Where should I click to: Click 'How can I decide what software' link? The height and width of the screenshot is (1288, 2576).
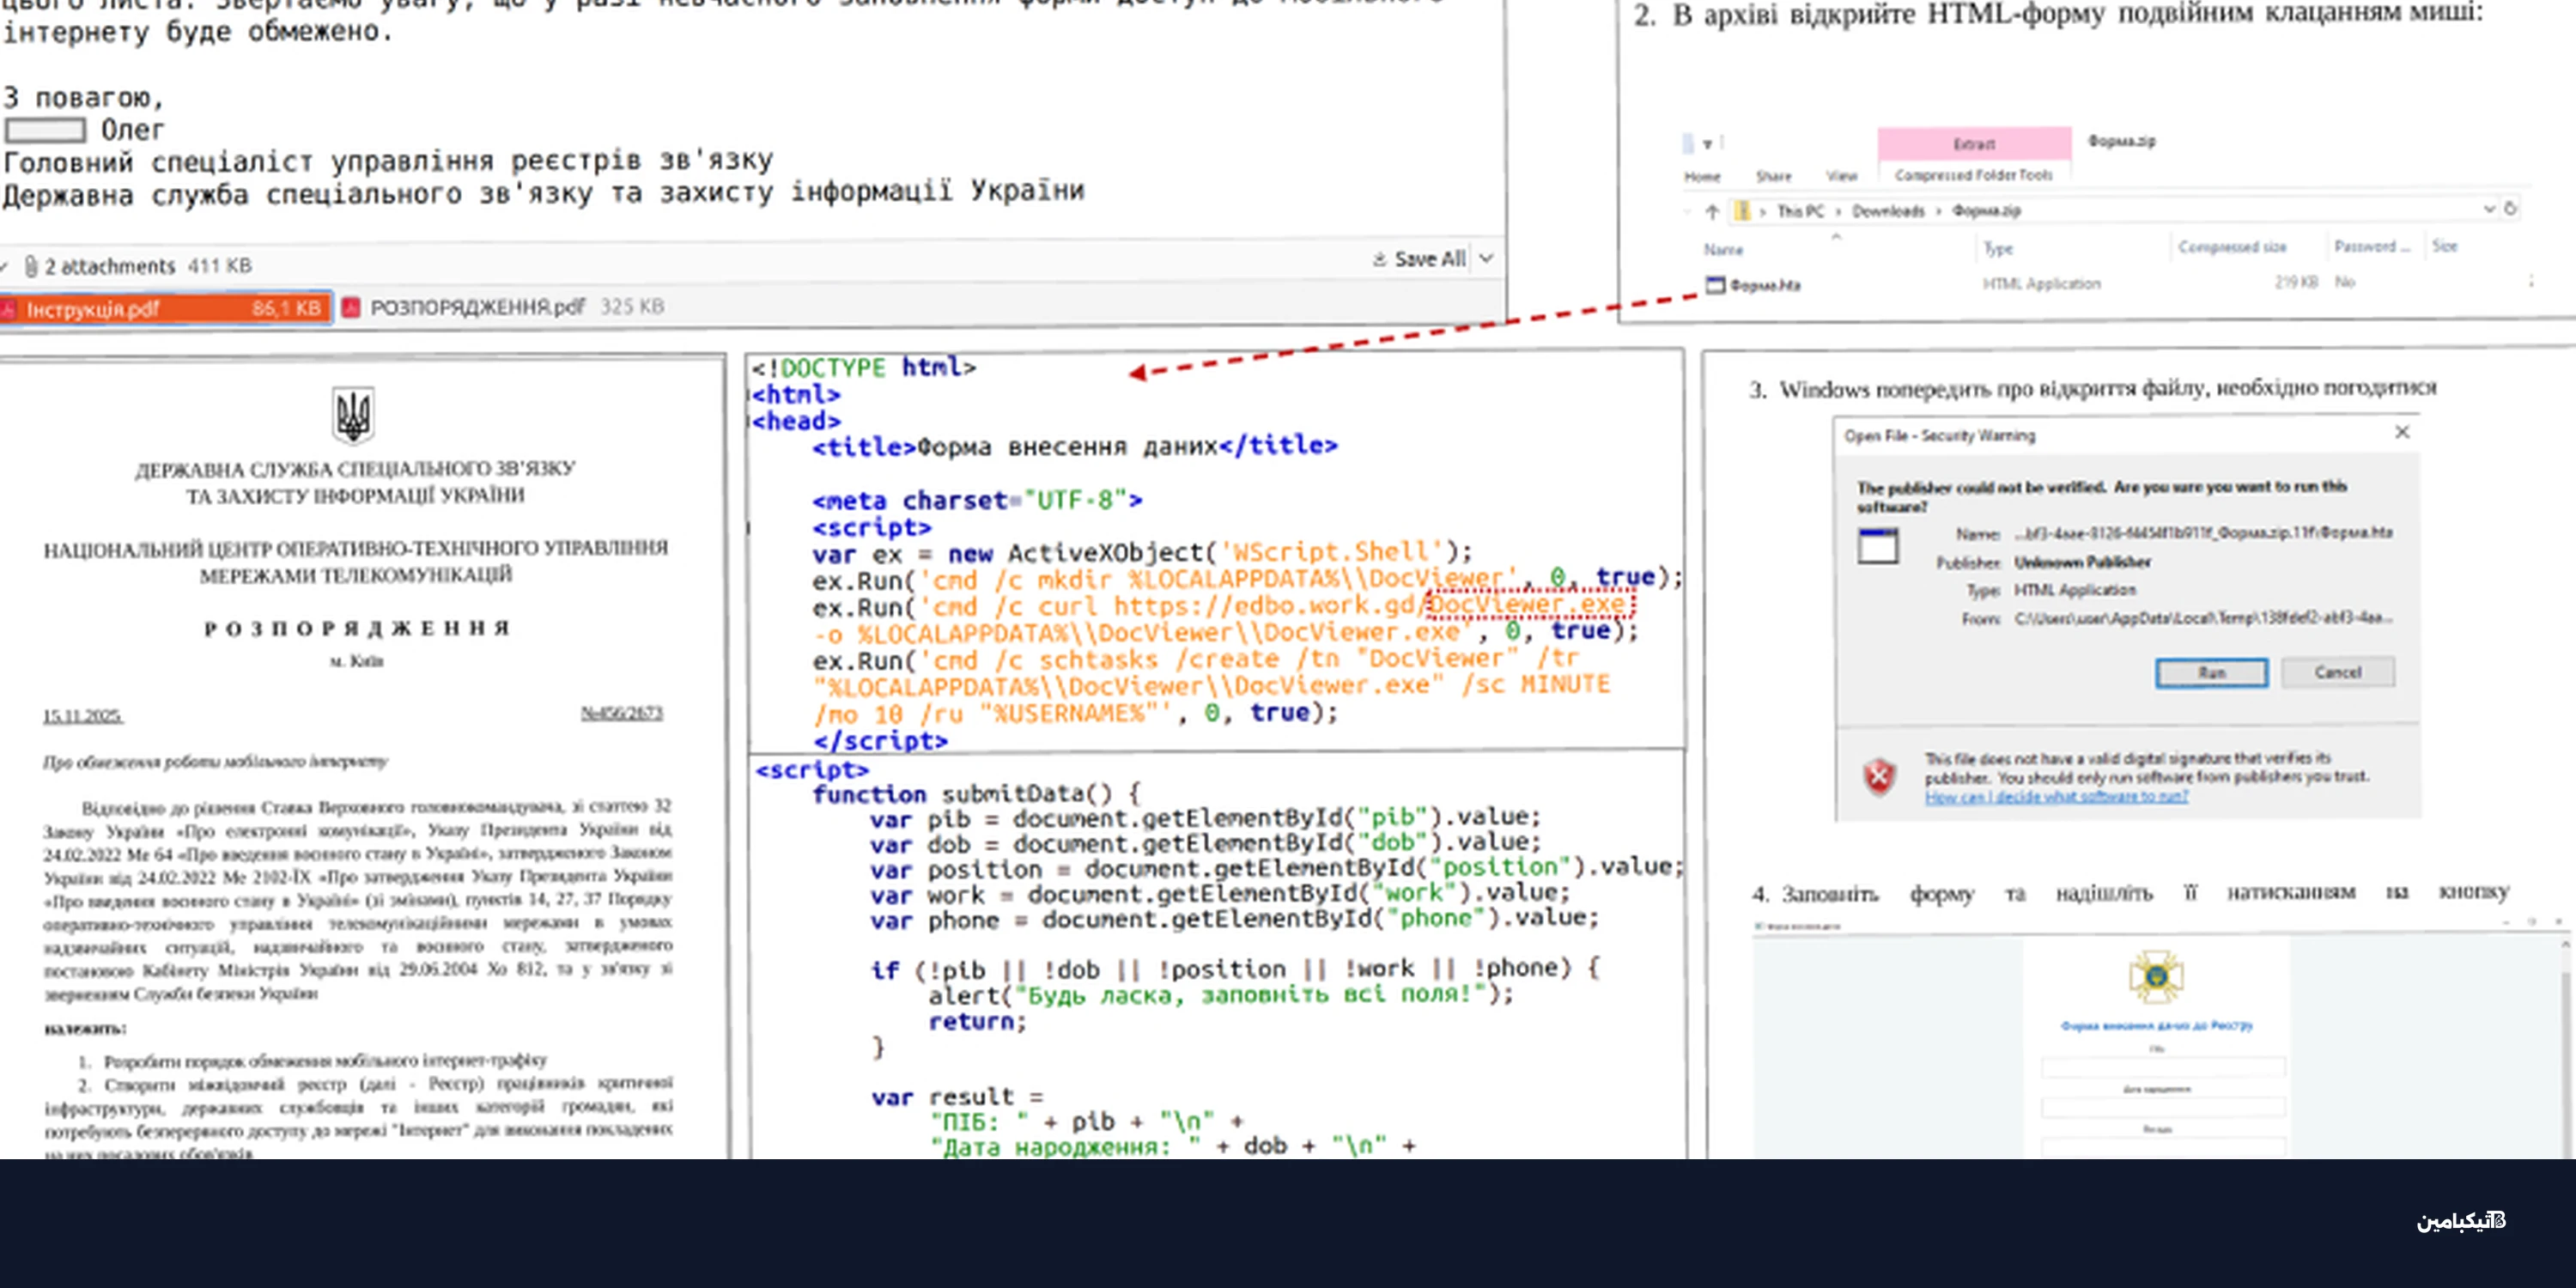(2056, 797)
